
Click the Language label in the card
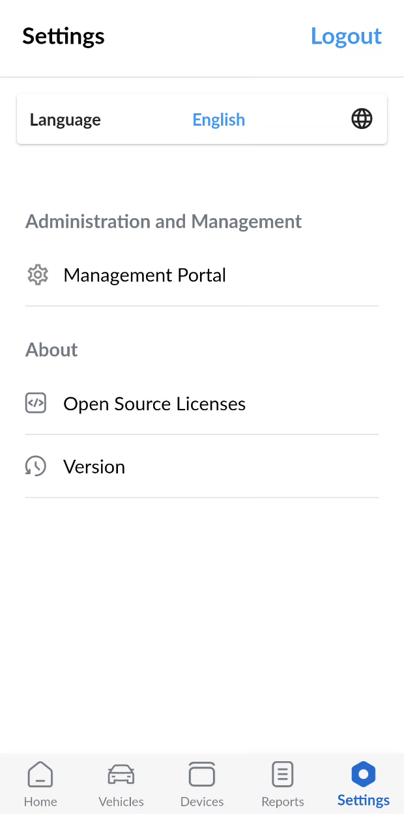pos(65,120)
